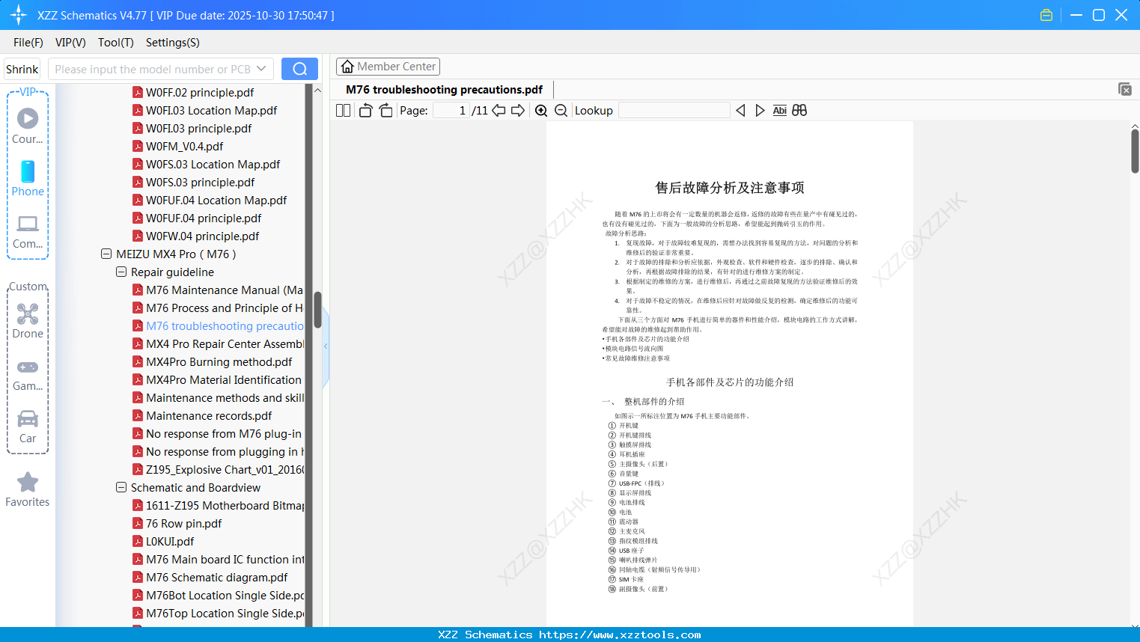
Task: Open the Tool menu
Action: (x=115, y=43)
